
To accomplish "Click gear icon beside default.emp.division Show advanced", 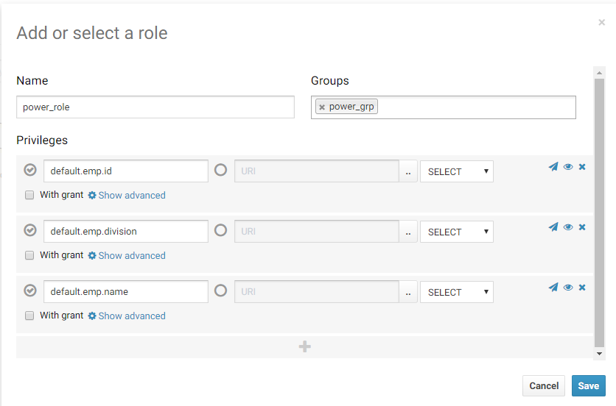I will pos(92,256).
